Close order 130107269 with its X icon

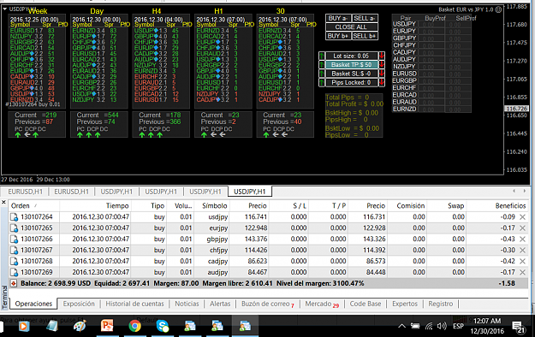click(522, 272)
